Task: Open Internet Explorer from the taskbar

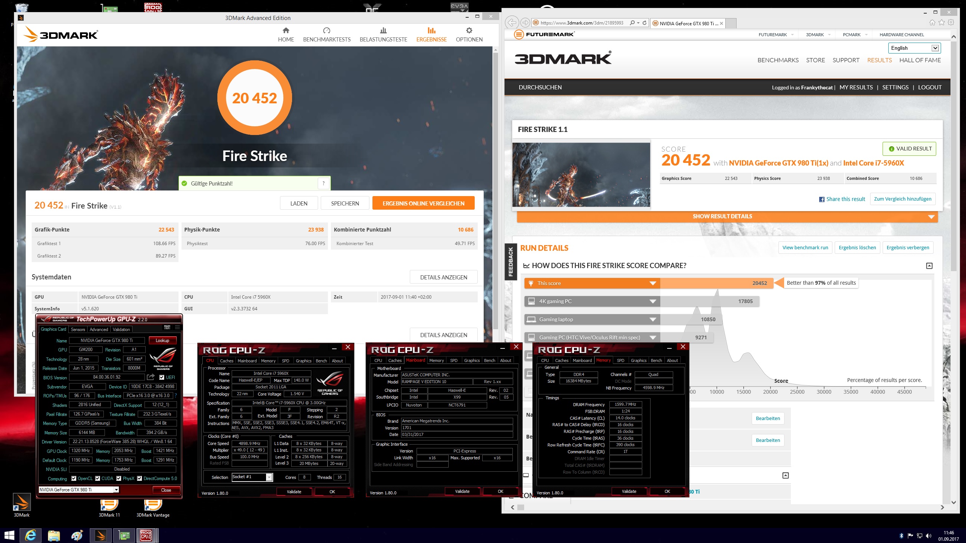Action: (x=31, y=535)
